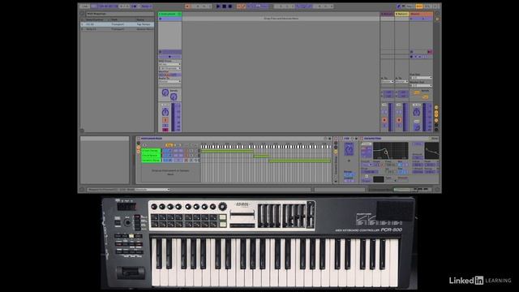The width and height of the screenshot is (519, 292).
Task: Toggle Draw Mode pencil icon
Action: point(398,6)
